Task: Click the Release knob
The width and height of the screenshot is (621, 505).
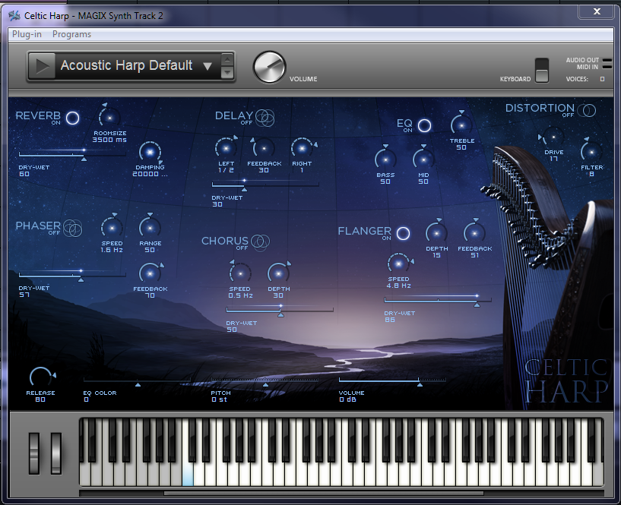Action: coord(41,377)
